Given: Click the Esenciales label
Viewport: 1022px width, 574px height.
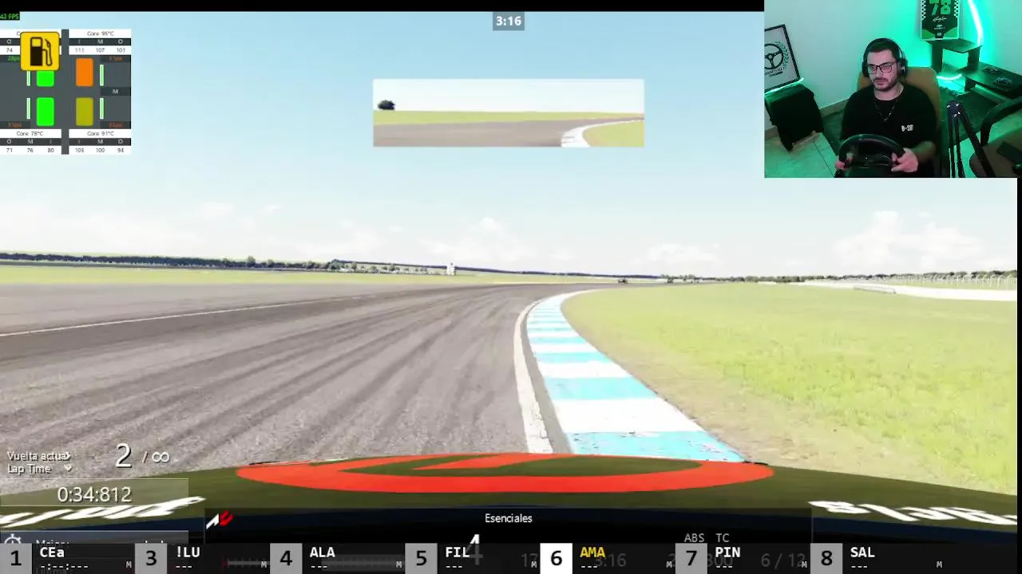Looking at the screenshot, I should pyautogui.click(x=509, y=518).
